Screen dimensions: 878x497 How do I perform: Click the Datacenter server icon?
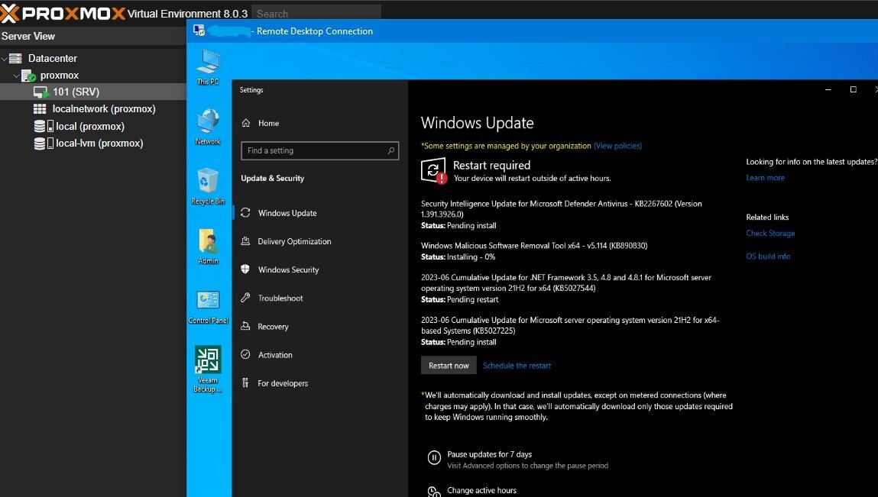tap(16, 58)
